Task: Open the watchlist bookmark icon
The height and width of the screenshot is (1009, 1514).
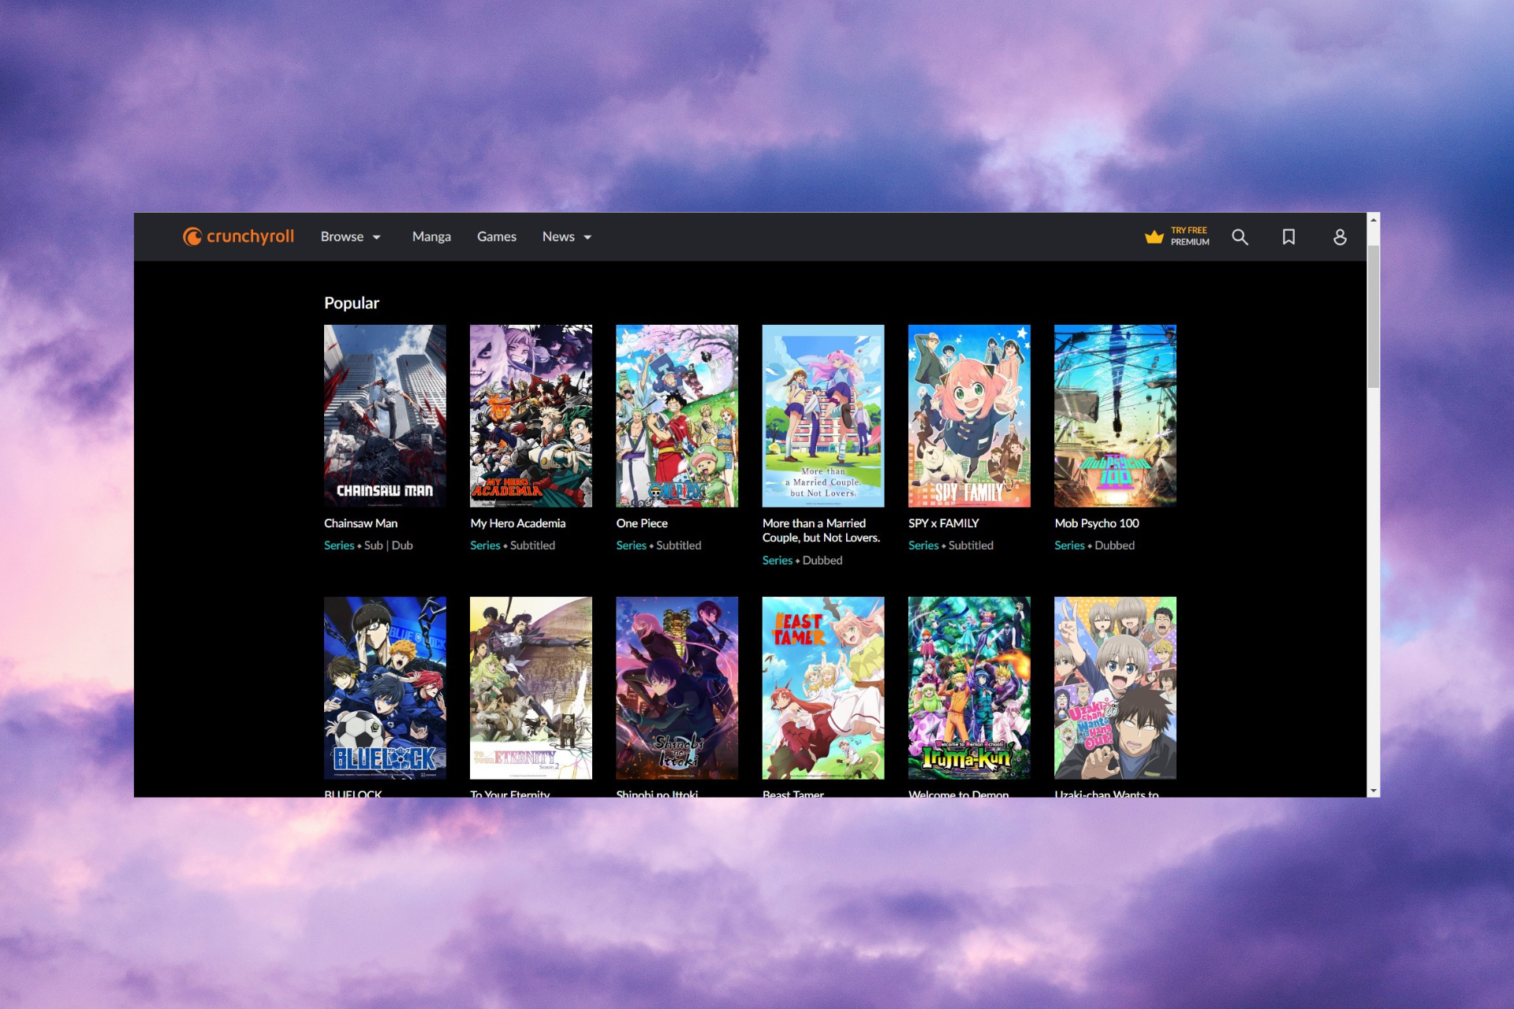Action: pos(1288,236)
